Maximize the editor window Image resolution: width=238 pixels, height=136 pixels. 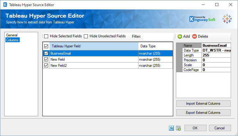tap(217, 5)
